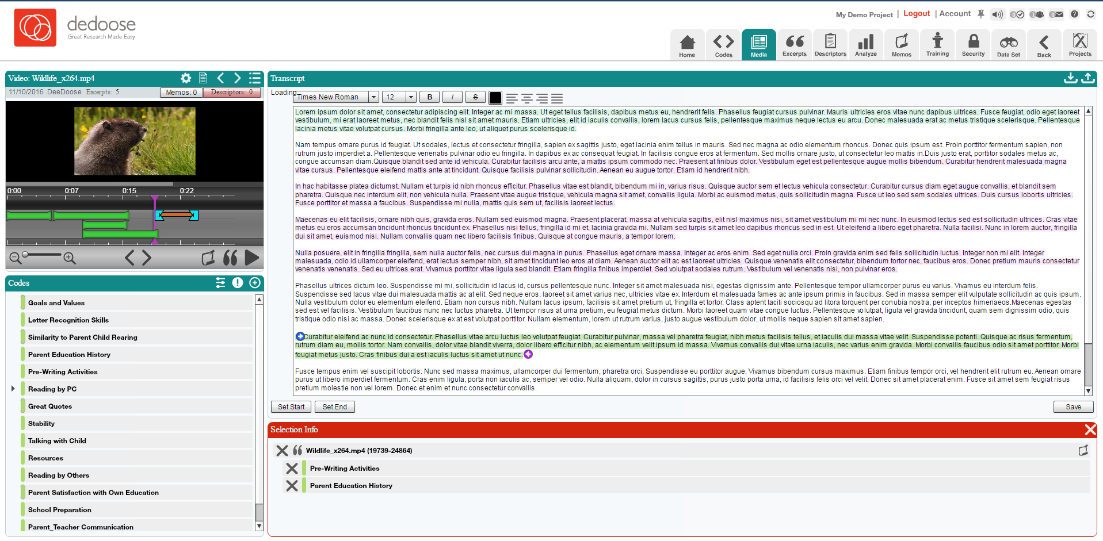The image size is (1103, 541).
Task: Click the purple playhead marker on timeline
Action: coord(154,199)
